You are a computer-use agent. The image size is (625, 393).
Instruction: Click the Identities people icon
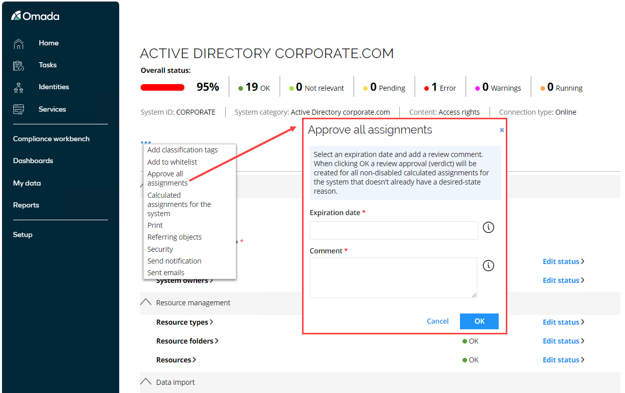click(18, 88)
